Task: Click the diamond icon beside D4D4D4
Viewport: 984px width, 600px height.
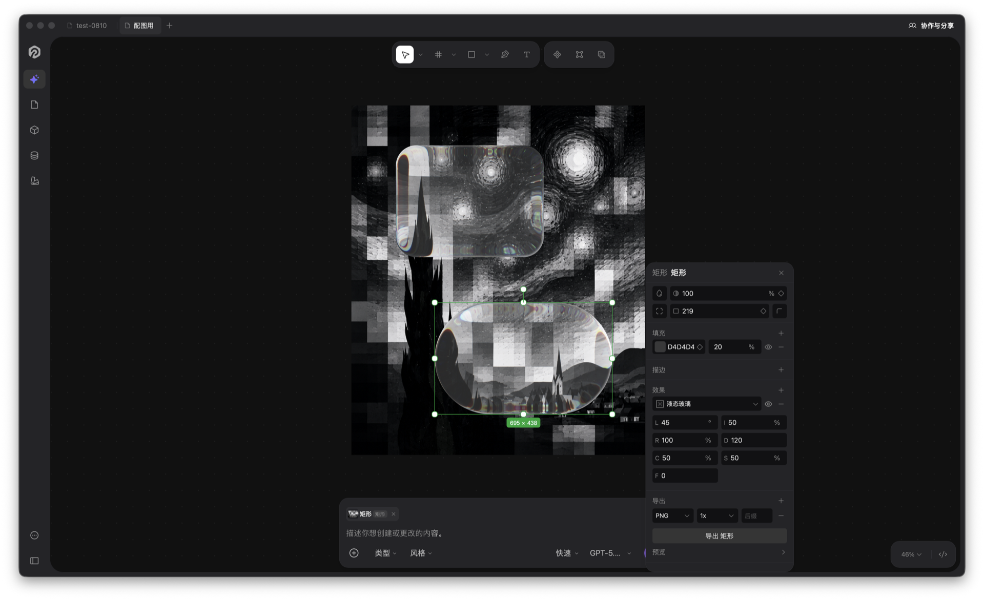Action: (700, 347)
